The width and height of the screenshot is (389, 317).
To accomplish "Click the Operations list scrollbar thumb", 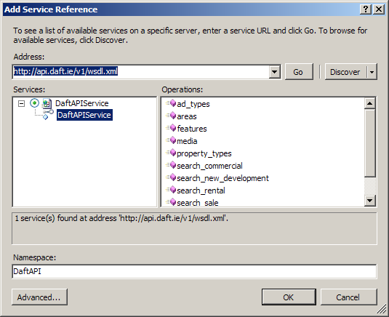I will [370, 143].
